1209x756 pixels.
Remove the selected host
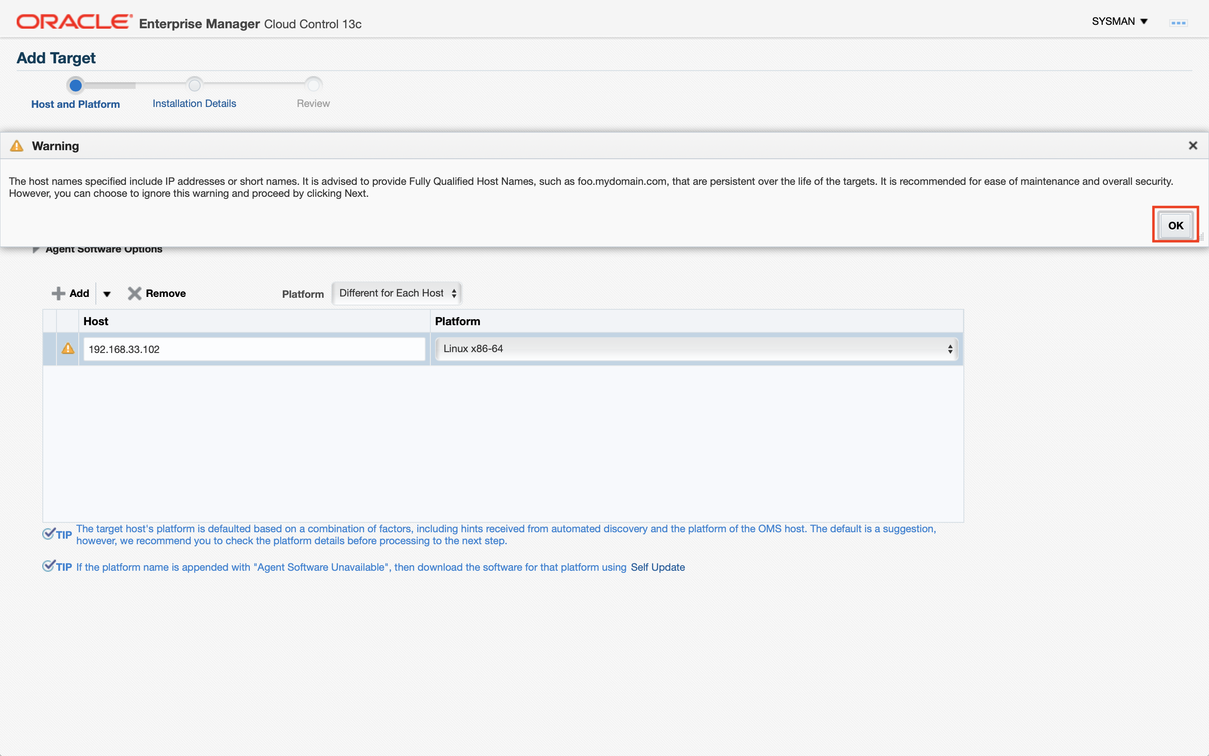pyautogui.click(x=157, y=293)
